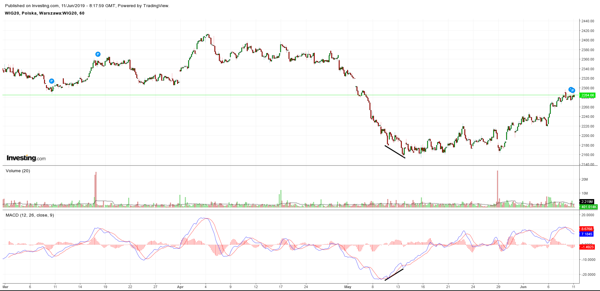
Task: Click the -20.0000 MACD axis label
Action: coord(588,274)
